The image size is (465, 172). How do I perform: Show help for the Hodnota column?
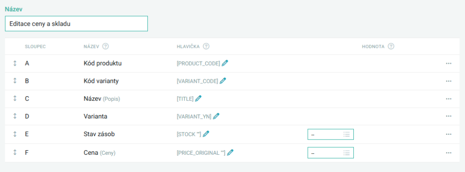pos(391,46)
